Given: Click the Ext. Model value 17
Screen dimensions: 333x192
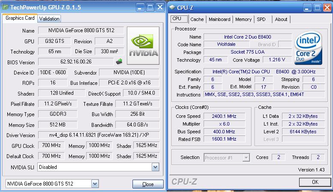Looking at the screenshot, I should coord(264,87).
